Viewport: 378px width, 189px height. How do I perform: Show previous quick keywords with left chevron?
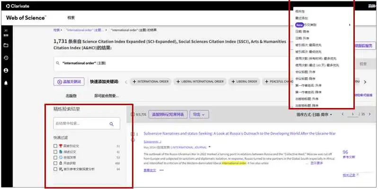click(125, 82)
